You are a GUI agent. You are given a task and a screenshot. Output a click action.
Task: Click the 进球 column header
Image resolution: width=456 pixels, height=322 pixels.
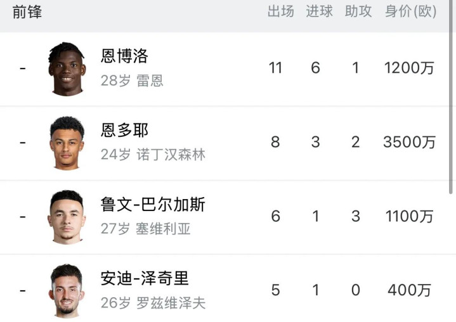pyautogui.click(x=320, y=11)
